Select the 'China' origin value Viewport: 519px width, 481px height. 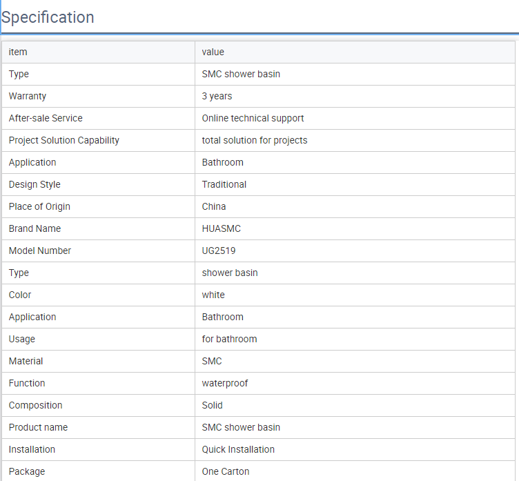tap(214, 206)
